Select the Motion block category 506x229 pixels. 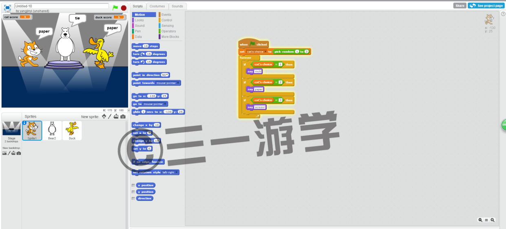144,15
